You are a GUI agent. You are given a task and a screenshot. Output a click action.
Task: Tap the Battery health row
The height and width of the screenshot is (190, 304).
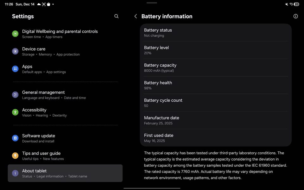click(x=215, y=85)
